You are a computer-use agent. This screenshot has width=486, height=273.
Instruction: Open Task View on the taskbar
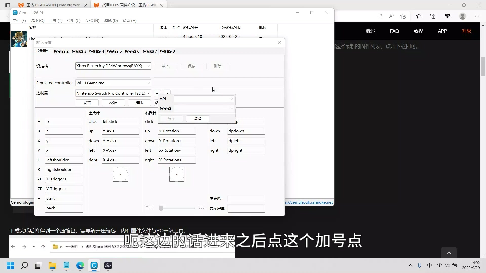(x=38, y=265)
